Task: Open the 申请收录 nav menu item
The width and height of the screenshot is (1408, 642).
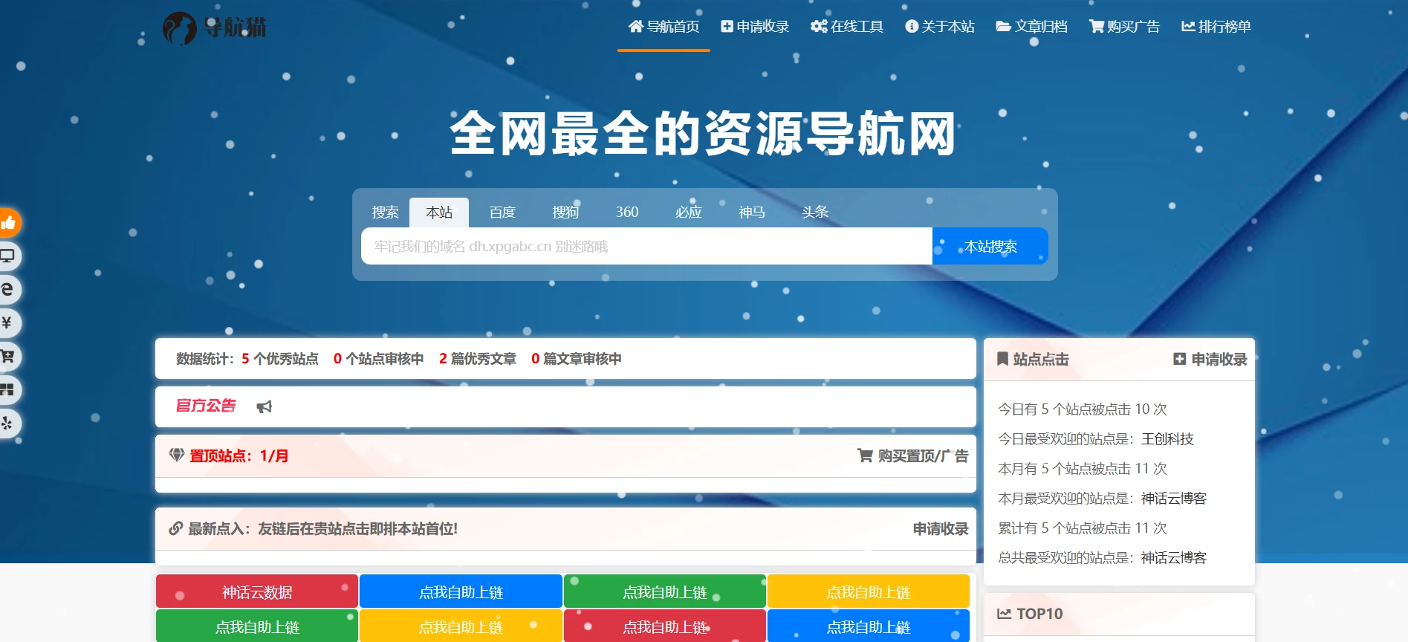Action: [755, 27]
